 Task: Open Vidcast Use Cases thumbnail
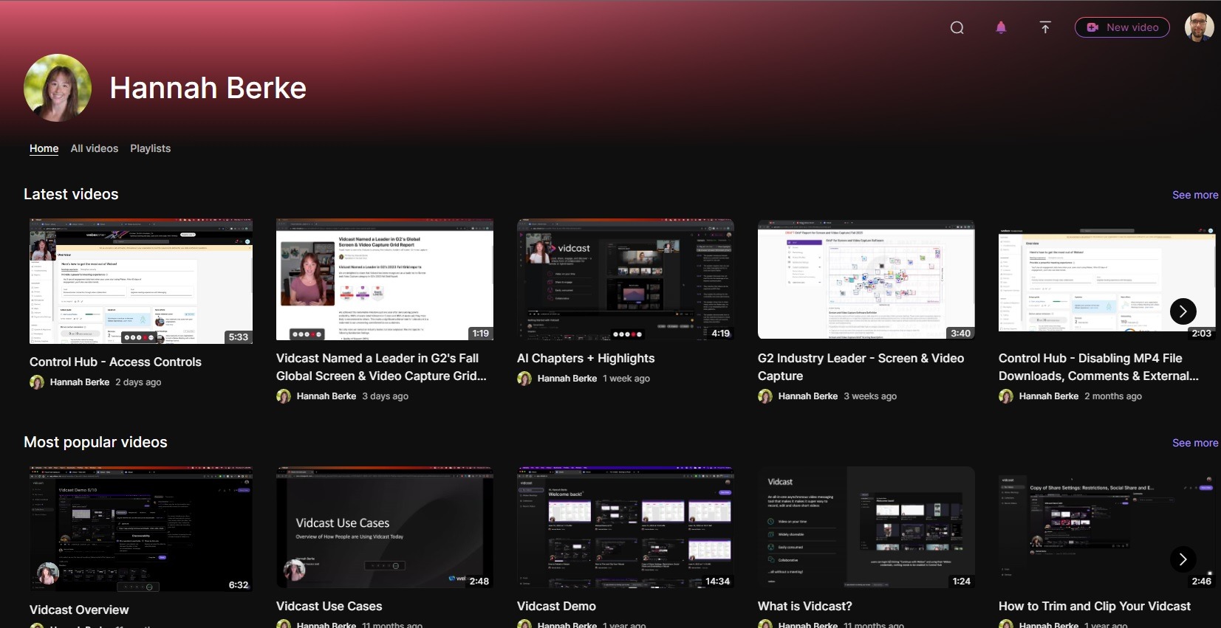point(385,527)
